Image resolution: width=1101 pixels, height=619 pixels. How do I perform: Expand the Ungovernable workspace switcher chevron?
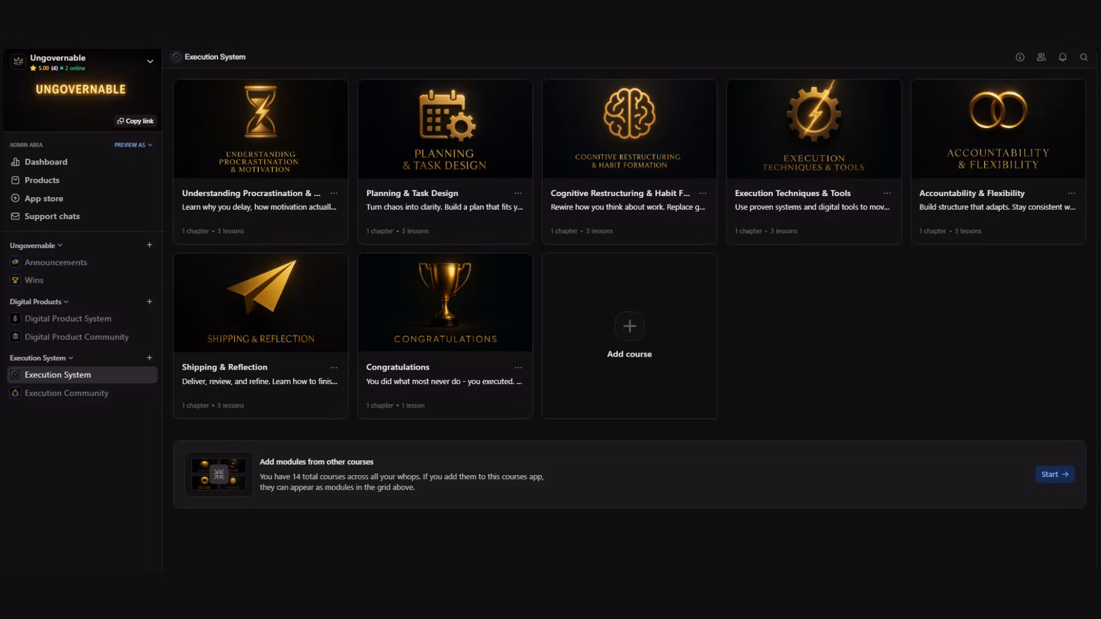pos(150,61)
